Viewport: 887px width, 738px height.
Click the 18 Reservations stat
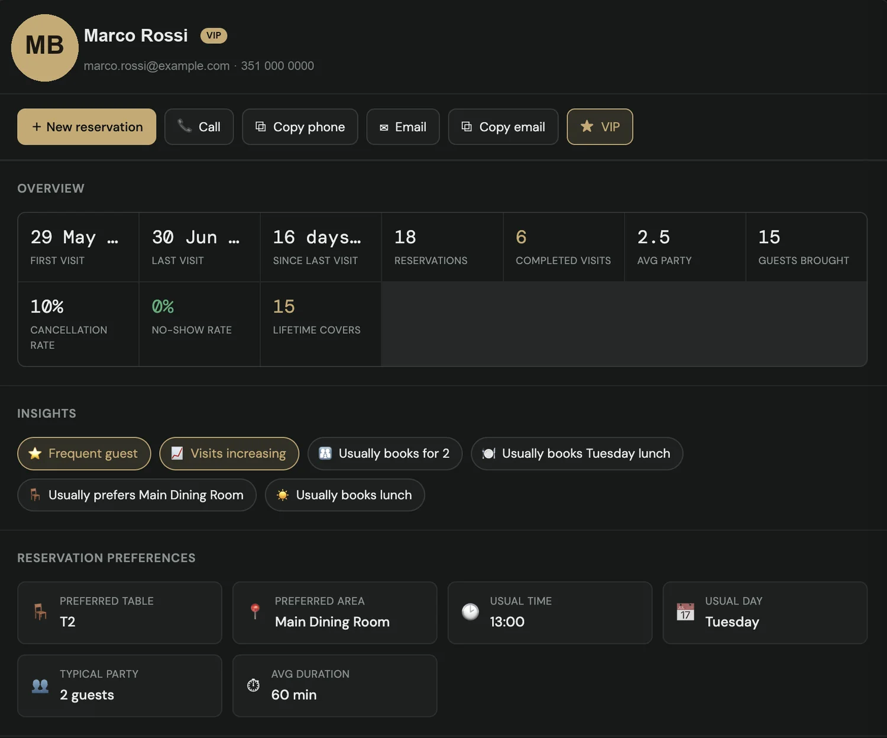442,247
